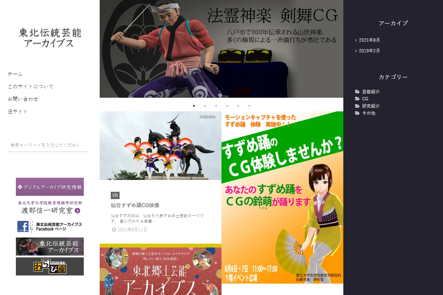Go to ホーム in the side menu
The width and height of the screenshot is (443, 295).
click(15, 74)
